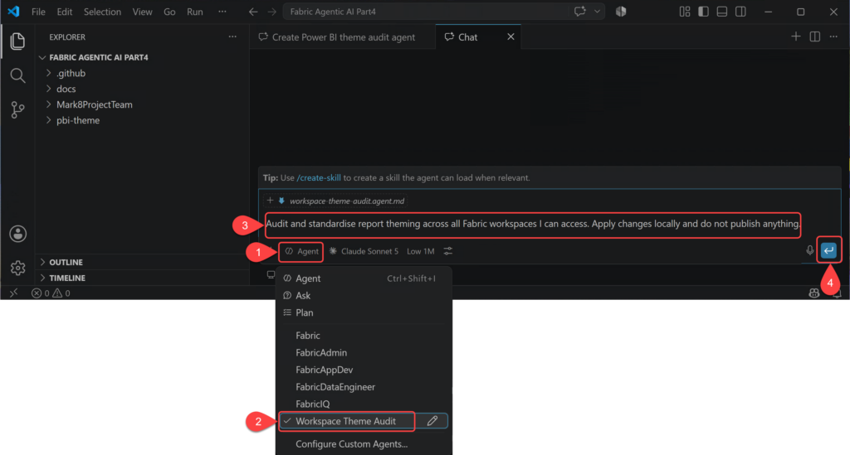850x455 pixels.
Task: Split the editor to the right
Action: [815, 36]
